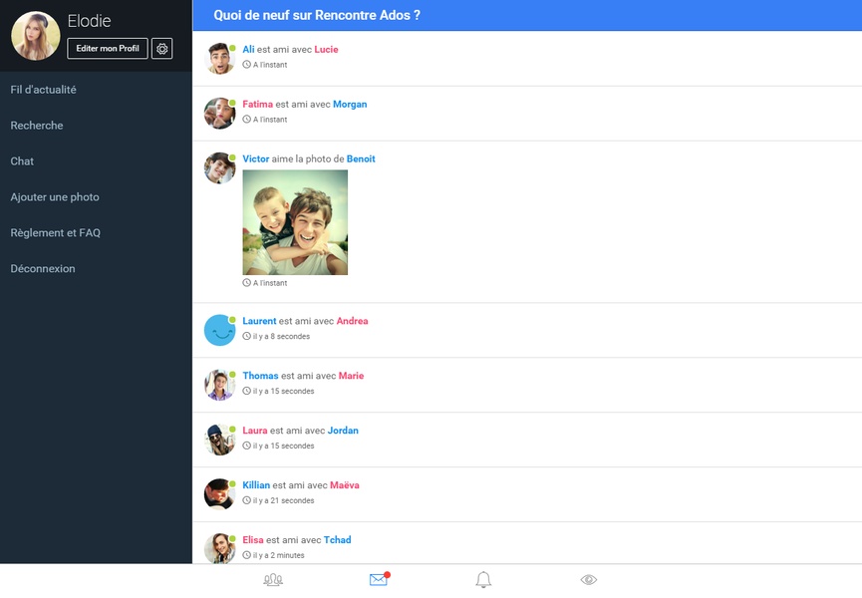Click Elodie's profile picture in sidebar

36,36
